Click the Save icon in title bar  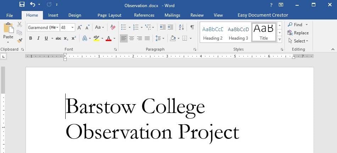click(22, 5)
